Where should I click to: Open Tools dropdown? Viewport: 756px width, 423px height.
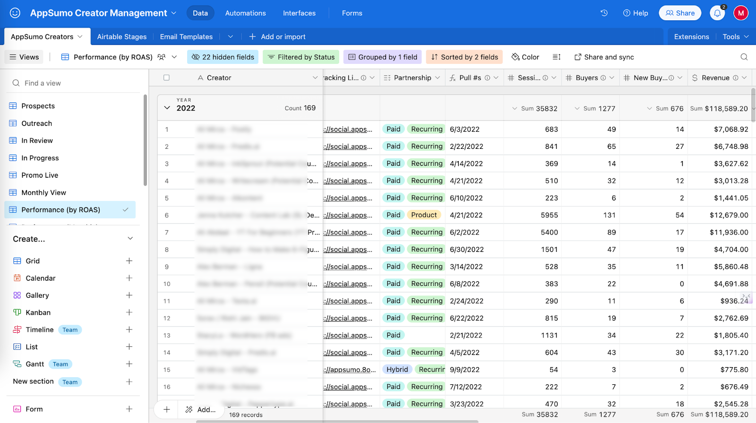[736, 36]
